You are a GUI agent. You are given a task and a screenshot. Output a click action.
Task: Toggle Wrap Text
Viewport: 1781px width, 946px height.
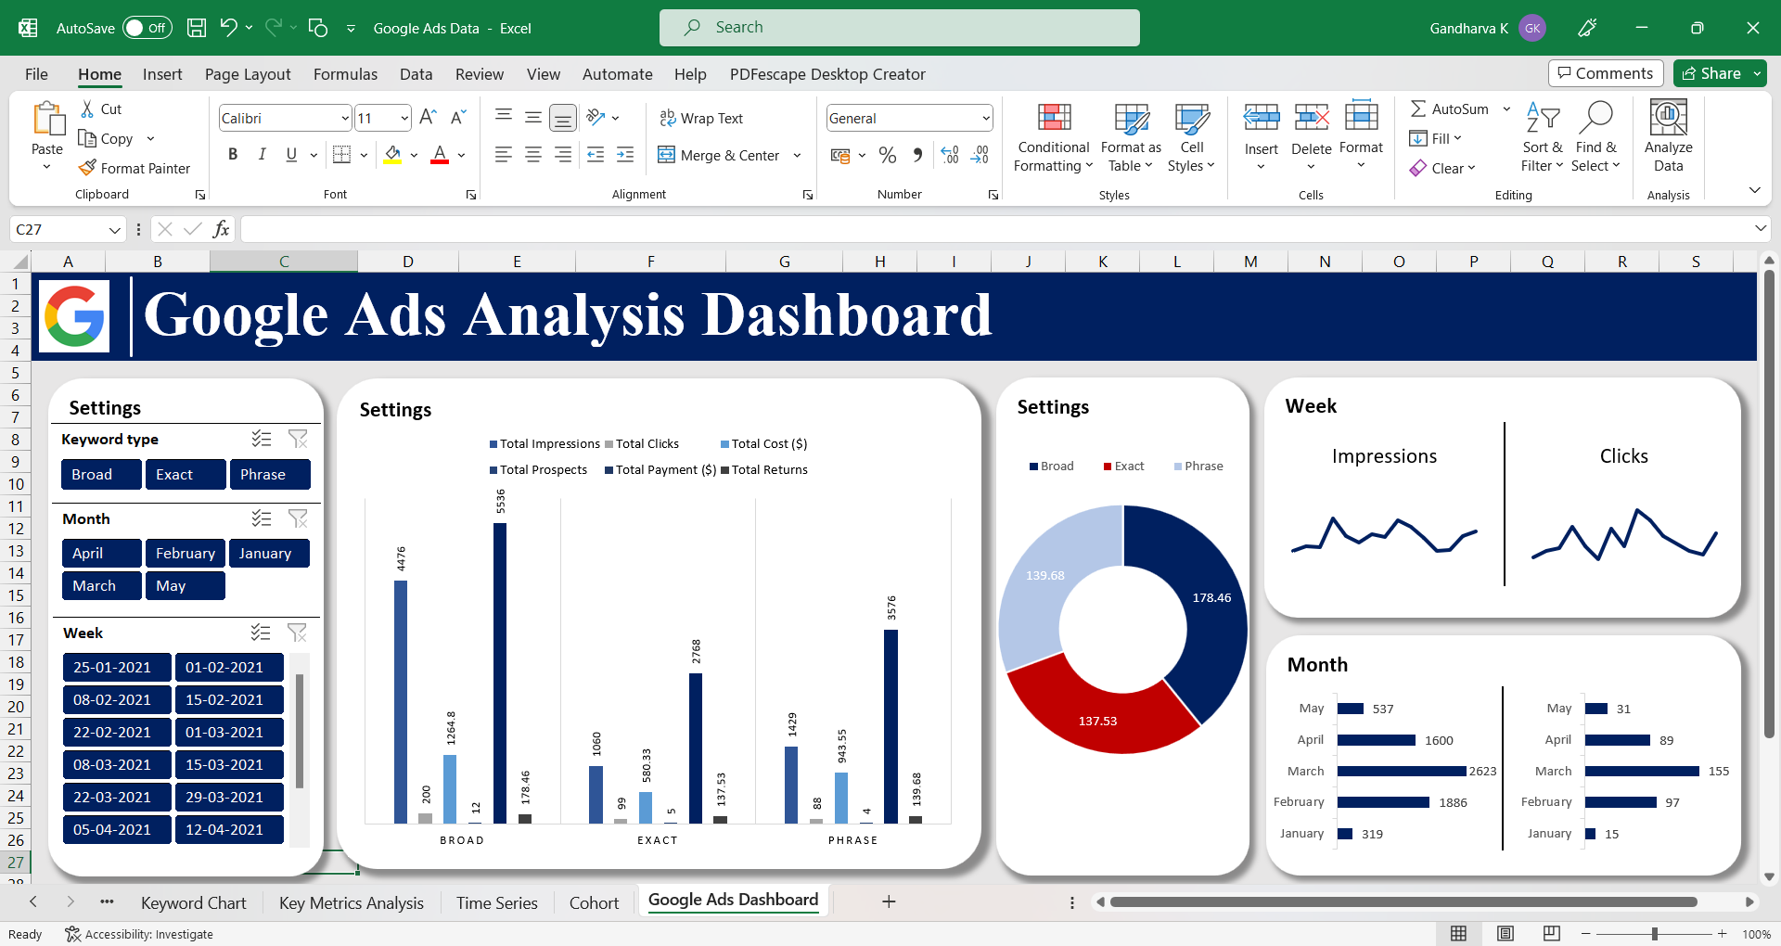tap(701, 118)
